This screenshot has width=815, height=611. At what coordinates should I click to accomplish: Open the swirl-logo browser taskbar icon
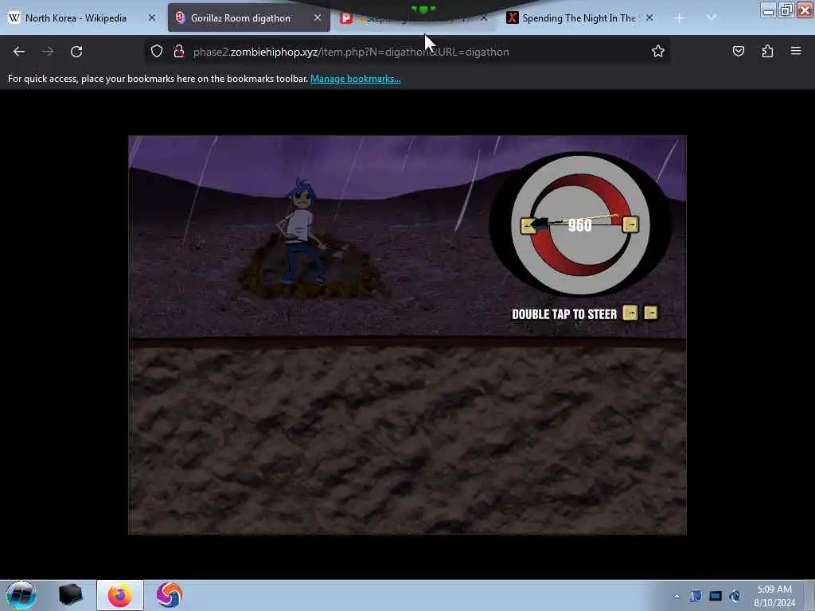pyautogui.click(x=170, y=595)
